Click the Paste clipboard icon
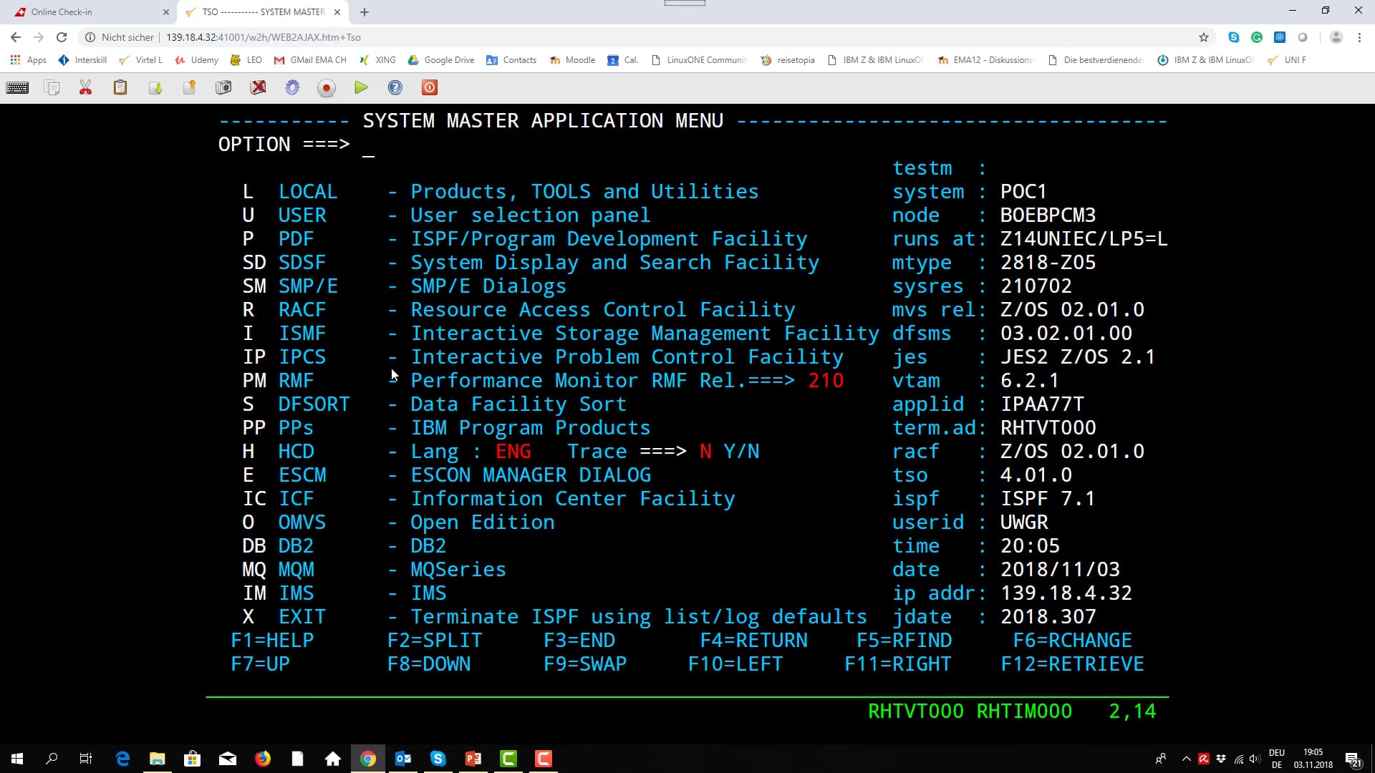Viewport: 1375px width, 773px height. (120, 87)
